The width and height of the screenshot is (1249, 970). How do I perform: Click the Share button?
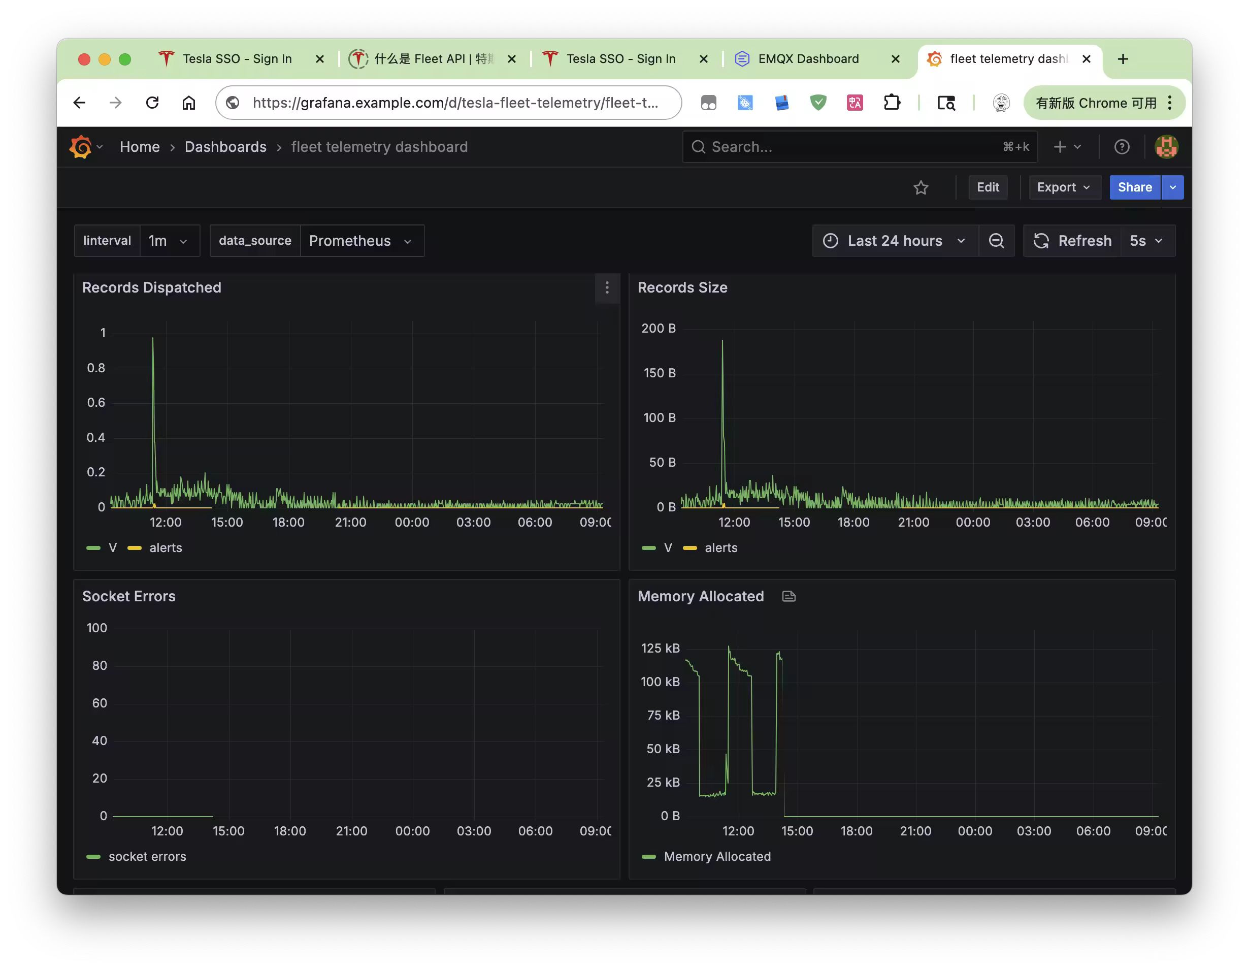(x=1135, y=187)
